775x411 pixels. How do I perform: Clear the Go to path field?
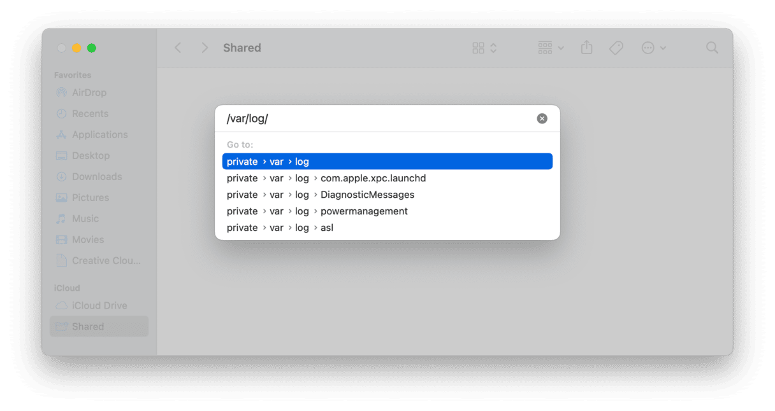click(542, 118)
